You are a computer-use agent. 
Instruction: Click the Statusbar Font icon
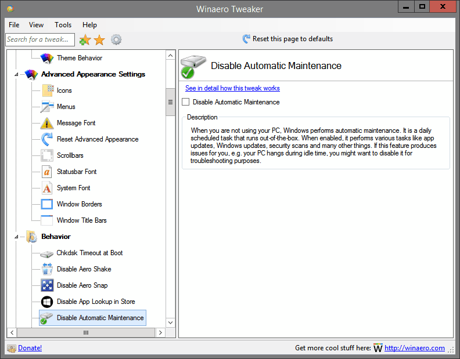(x=47, y=172)
